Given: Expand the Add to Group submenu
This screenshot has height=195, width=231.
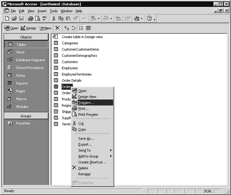Looking at the screenshot, I should point(111,156).
